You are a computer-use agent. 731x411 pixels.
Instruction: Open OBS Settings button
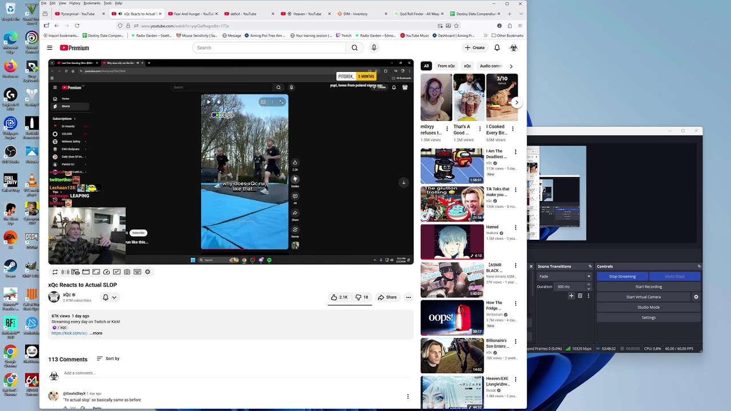(x=649, y=317)
